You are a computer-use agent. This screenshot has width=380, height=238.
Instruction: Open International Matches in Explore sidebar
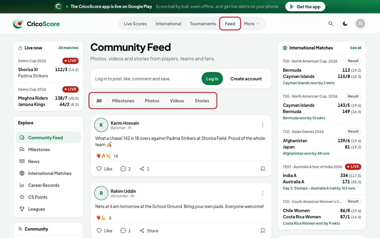48,173
